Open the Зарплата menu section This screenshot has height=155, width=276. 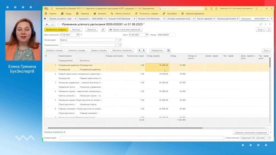tap(82, 13)
